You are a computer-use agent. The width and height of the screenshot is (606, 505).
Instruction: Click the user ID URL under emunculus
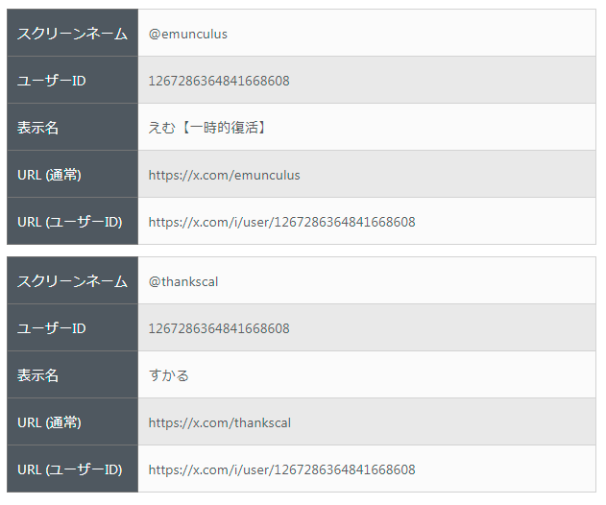[x=281, y=222]
